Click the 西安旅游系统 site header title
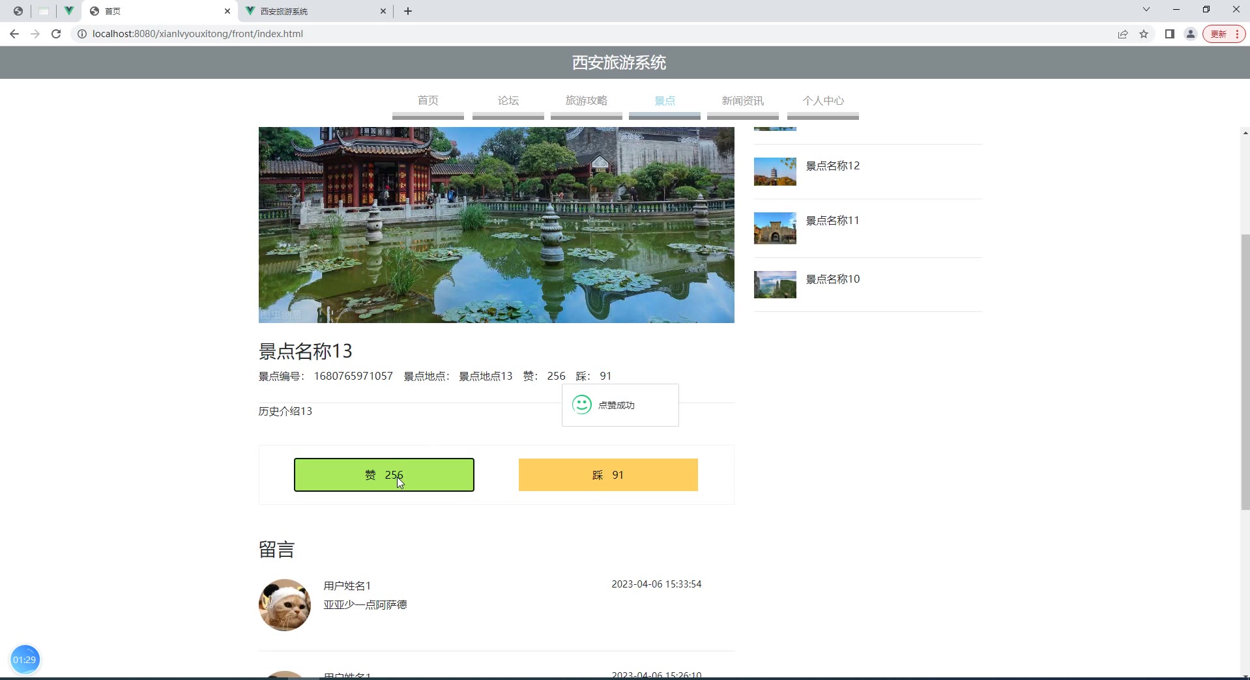Viewport: 1250px width, 680px height. point(619,63)
